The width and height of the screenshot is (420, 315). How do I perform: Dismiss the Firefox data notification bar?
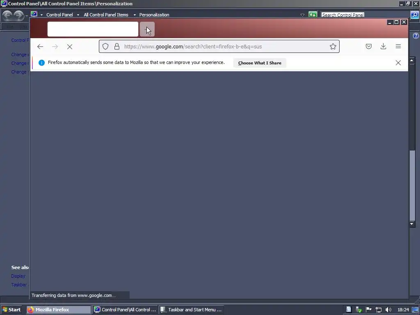(398, 63)
